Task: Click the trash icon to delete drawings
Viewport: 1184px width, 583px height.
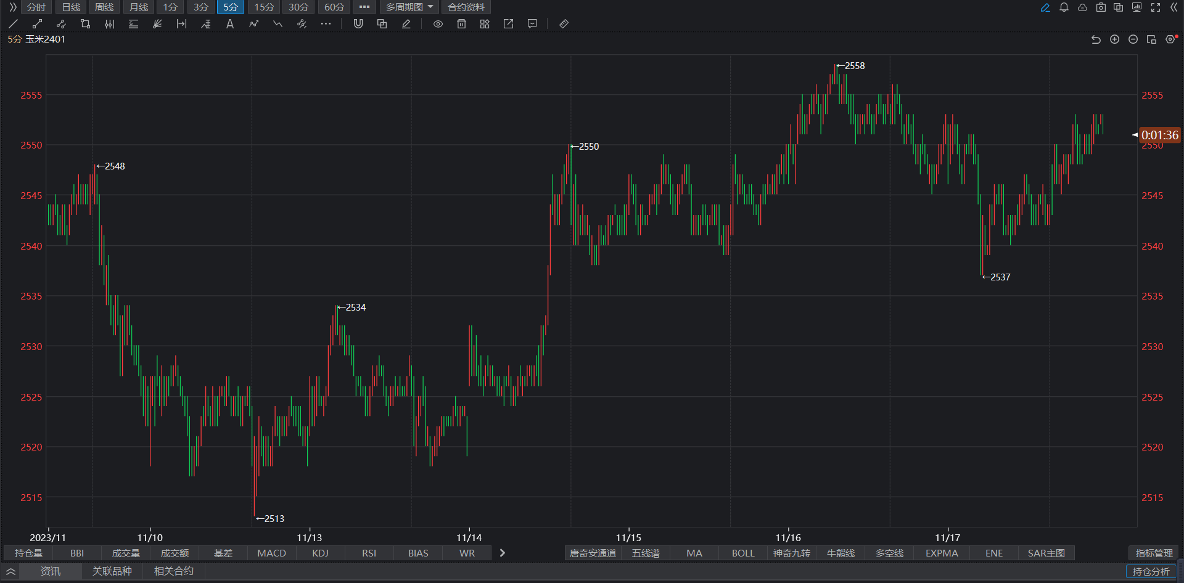Action: point(461,24)
